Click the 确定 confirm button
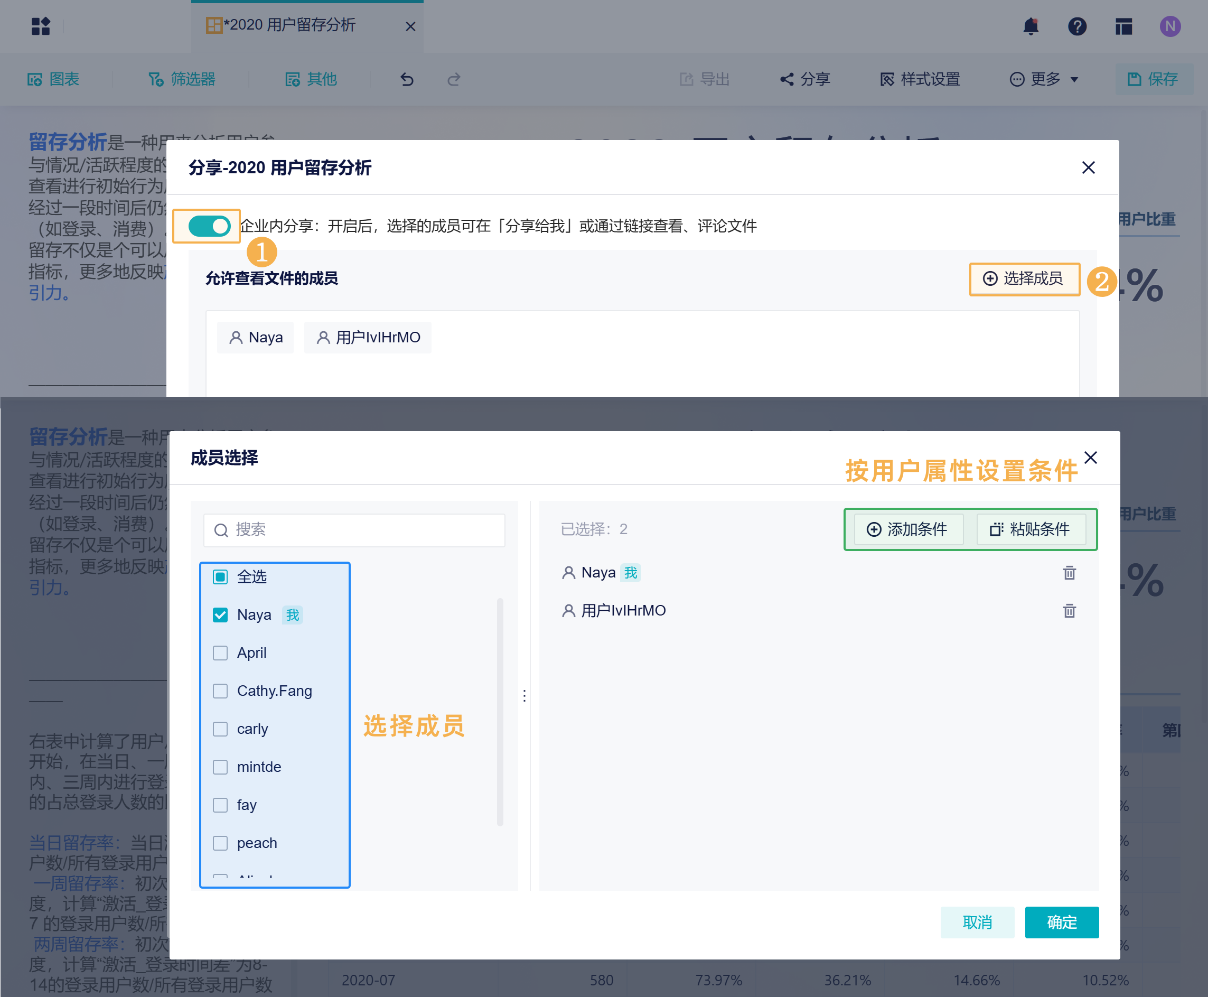This screenshot has height=997, width=1208. 1061,923
